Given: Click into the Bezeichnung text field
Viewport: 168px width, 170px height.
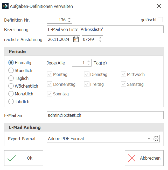Looking at the screenshot, I should 105,29.
